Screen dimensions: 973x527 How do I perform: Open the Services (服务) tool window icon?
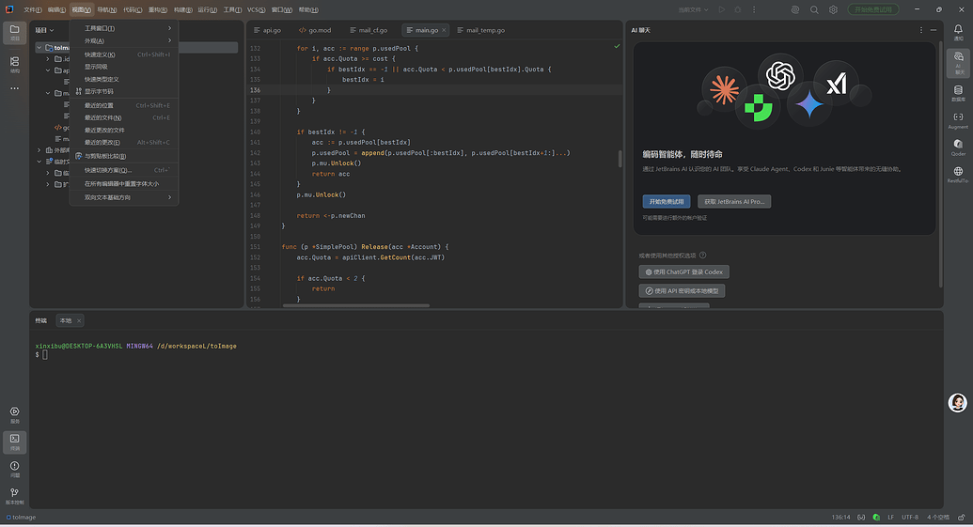click(14, 415)
